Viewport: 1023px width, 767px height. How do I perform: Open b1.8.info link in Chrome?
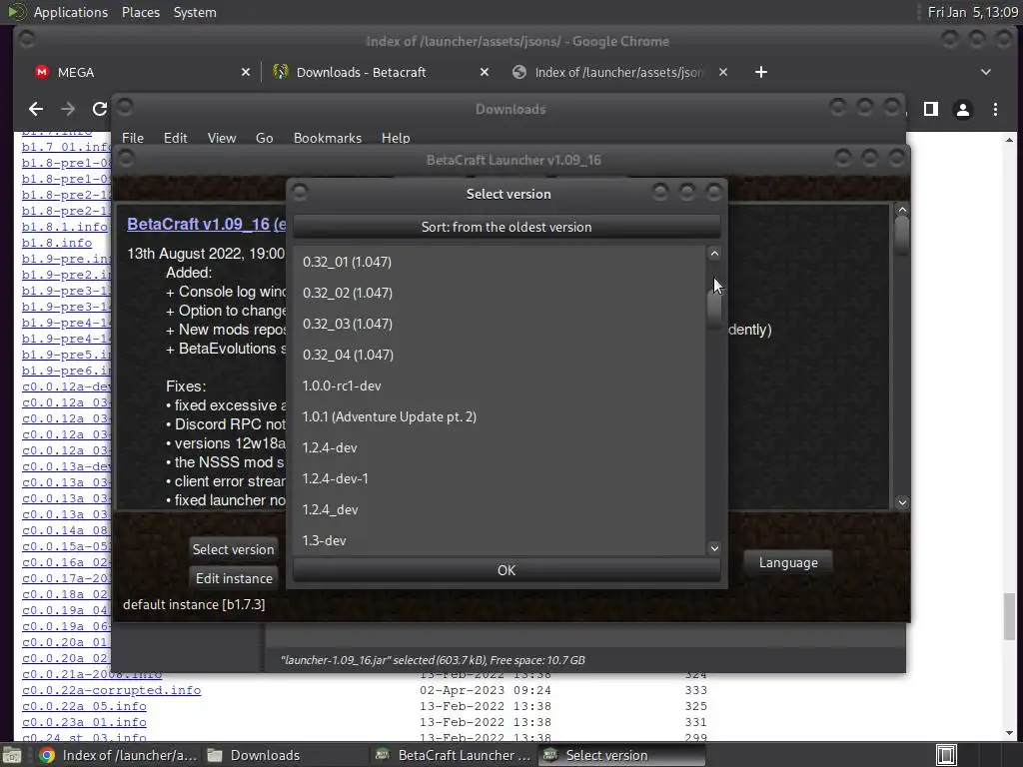coord(57,243)
